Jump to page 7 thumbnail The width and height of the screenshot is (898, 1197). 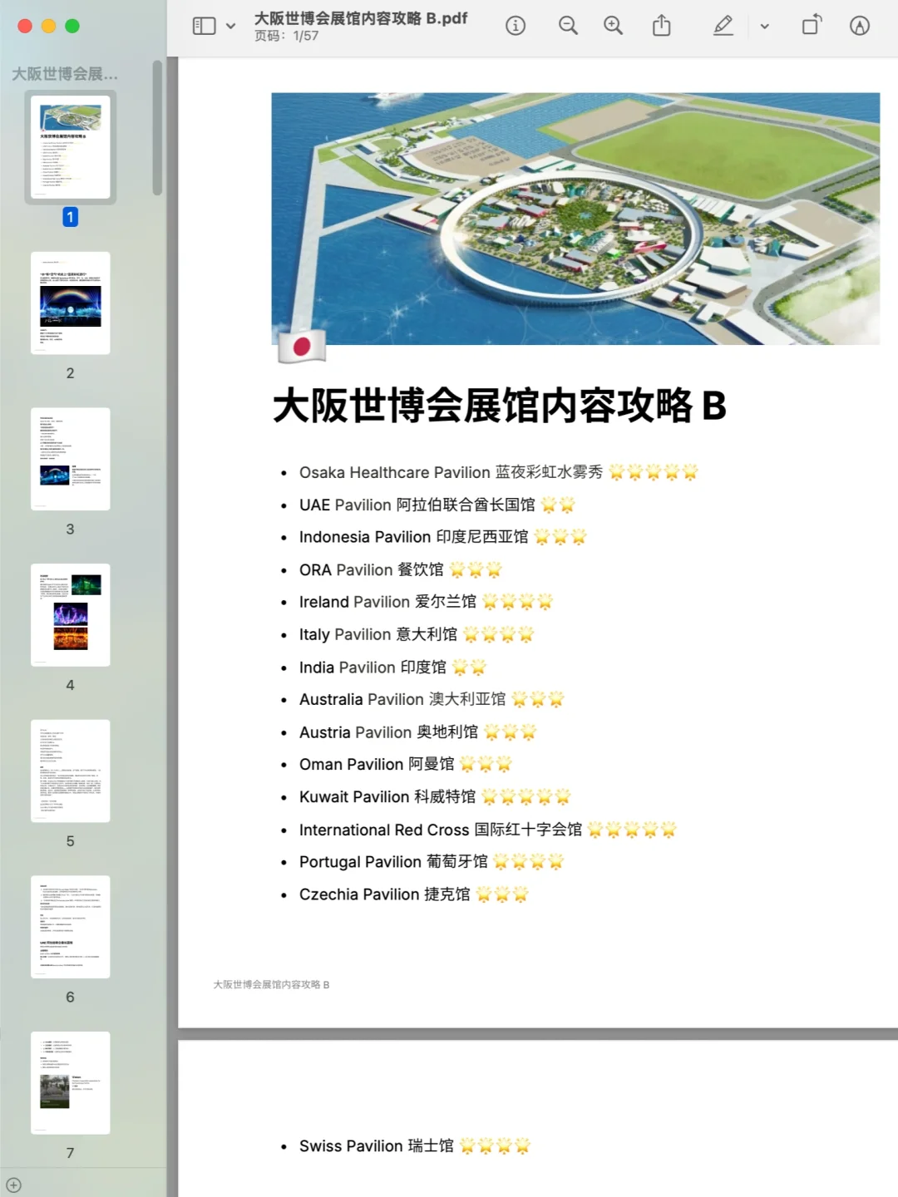click(71, 1082)
